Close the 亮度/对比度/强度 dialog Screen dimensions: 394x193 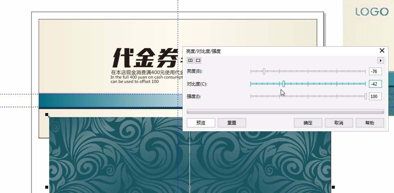pos(382,51)
